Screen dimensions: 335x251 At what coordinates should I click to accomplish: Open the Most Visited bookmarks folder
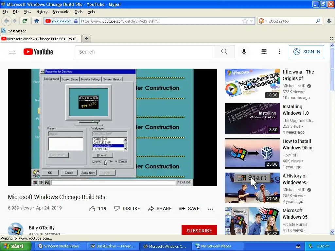tap(14, 31)
